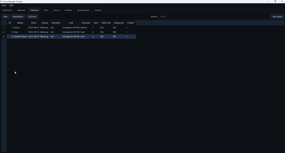Sort the table by Name column header

20,23
